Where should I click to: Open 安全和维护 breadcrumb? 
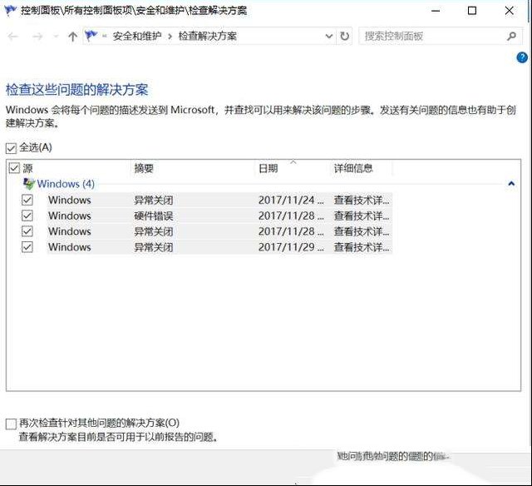(137, 36)
